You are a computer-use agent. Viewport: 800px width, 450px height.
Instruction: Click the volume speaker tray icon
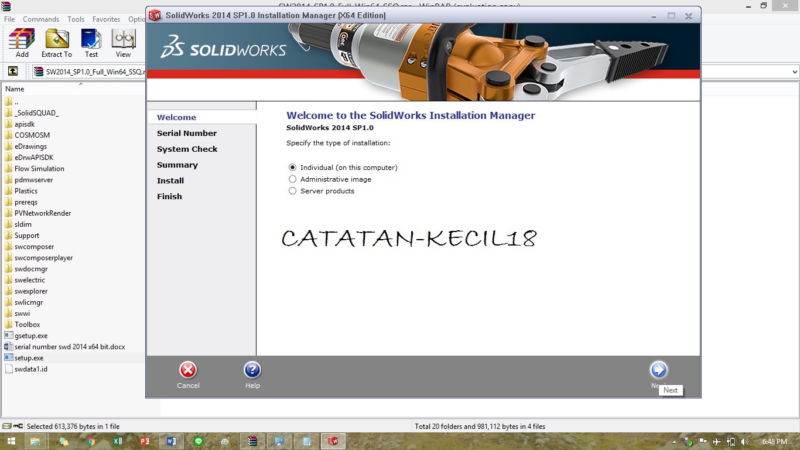(744, 441)
